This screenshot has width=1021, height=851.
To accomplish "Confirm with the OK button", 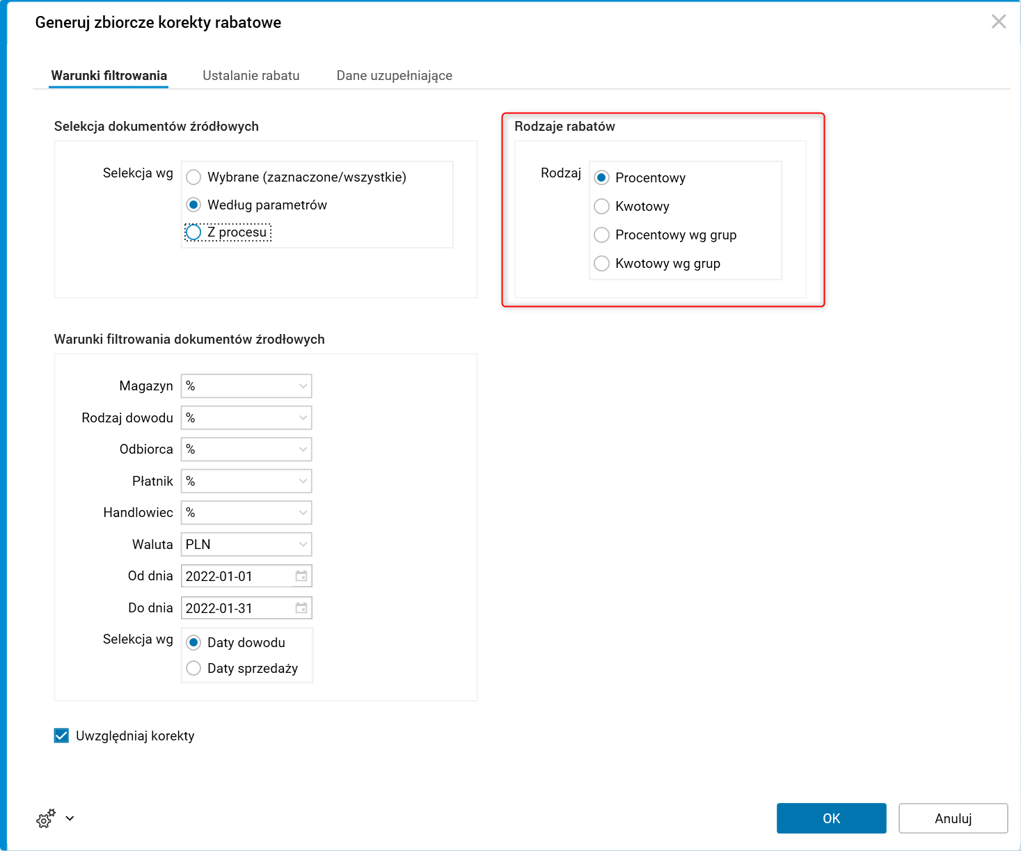I will [831, 818].
